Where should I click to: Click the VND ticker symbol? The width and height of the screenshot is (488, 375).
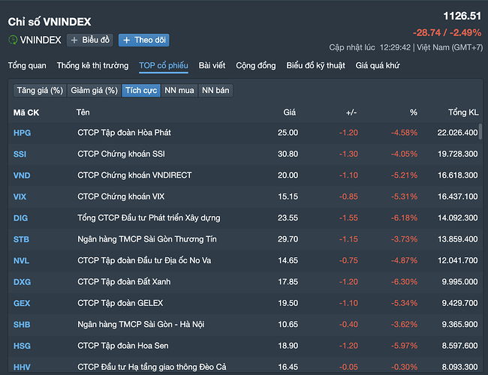click(22, 175)
